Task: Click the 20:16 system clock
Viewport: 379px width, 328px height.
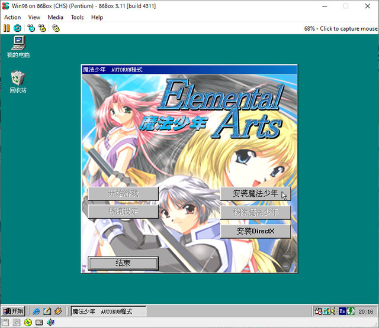Action: click(366, 312)
